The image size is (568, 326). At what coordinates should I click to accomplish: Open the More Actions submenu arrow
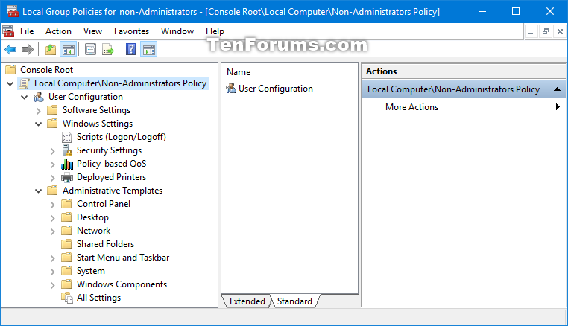click(558, 106)
